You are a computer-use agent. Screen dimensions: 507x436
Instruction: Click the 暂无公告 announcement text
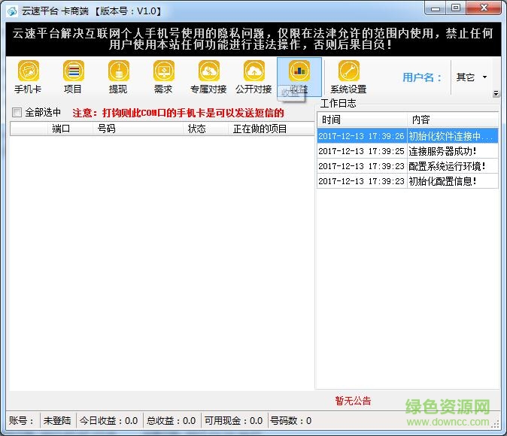(353, 401)
